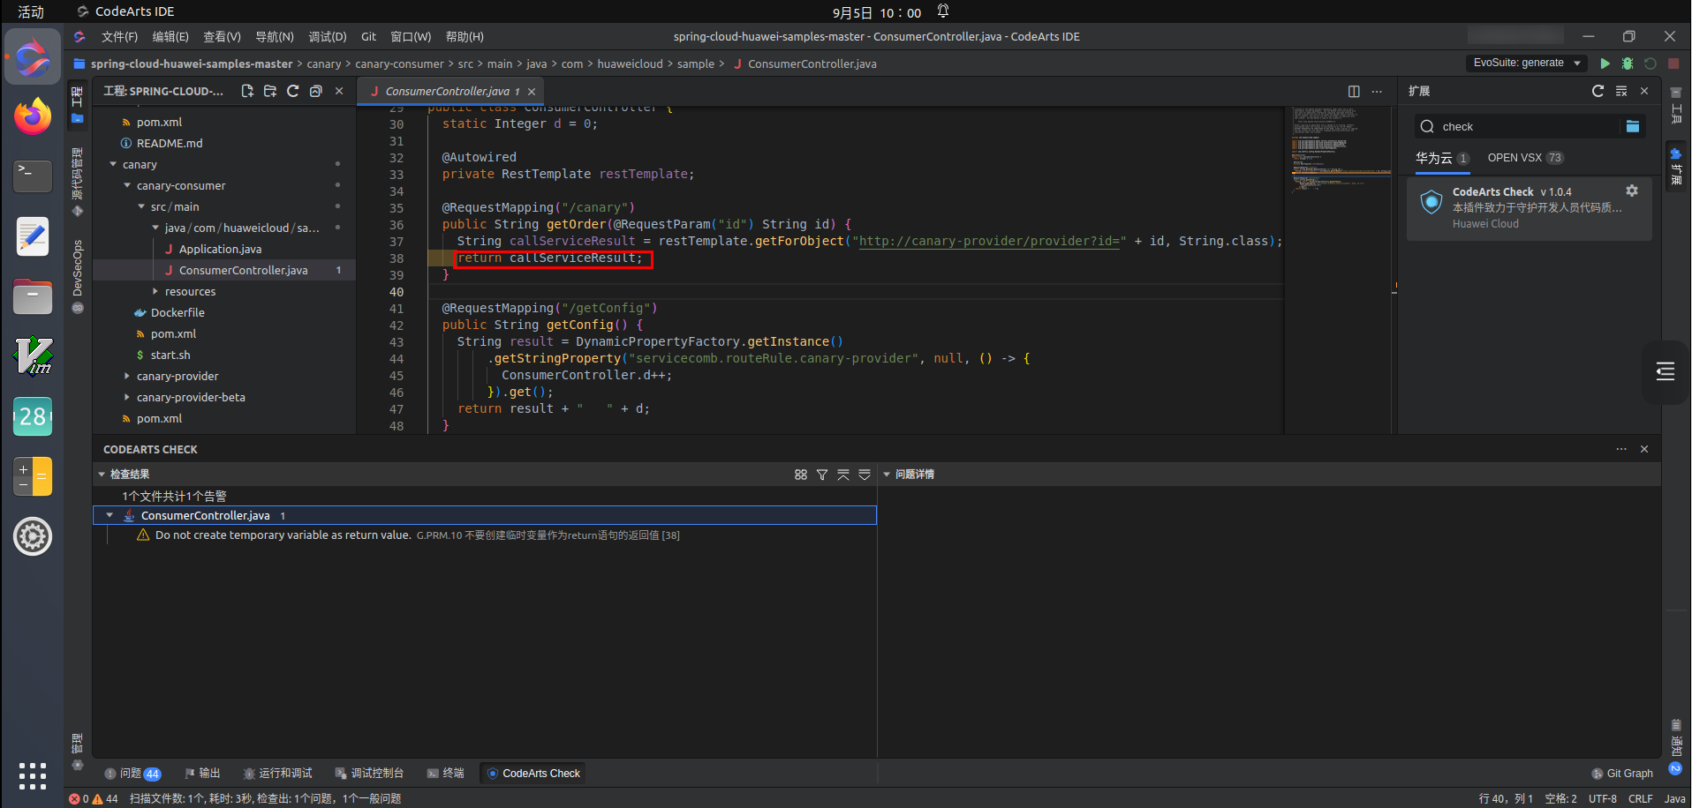Open the filter icon in check results
Viewport: 1692px width, 808px height.
822,475
